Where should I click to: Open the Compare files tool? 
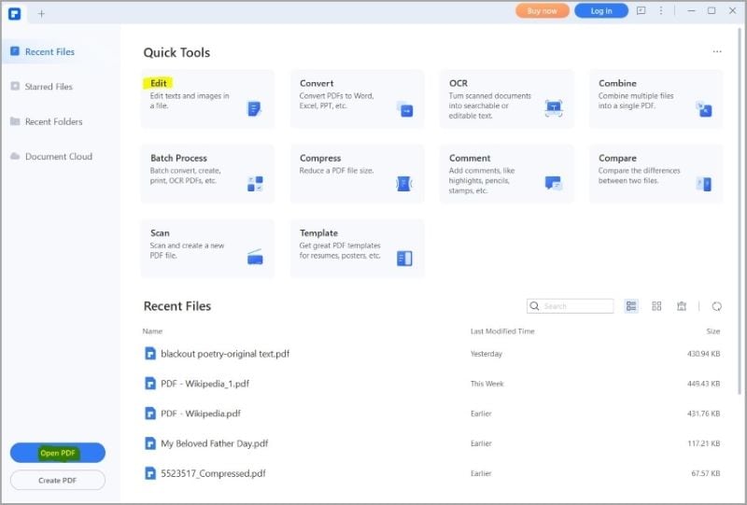tap(655, 173)
